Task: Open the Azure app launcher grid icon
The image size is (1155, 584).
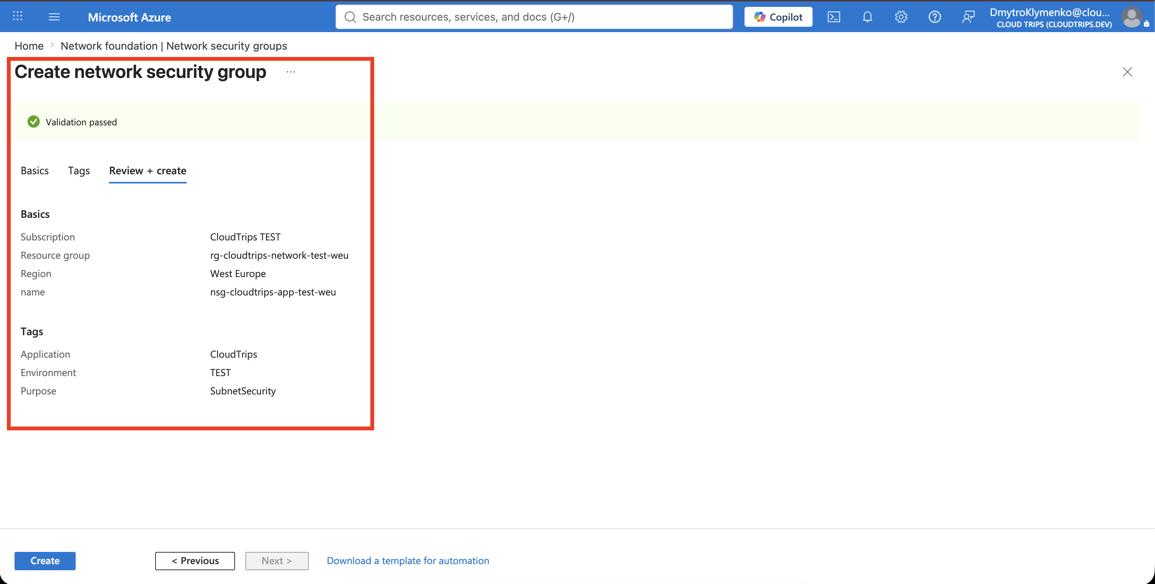Action: click(18, 16)
